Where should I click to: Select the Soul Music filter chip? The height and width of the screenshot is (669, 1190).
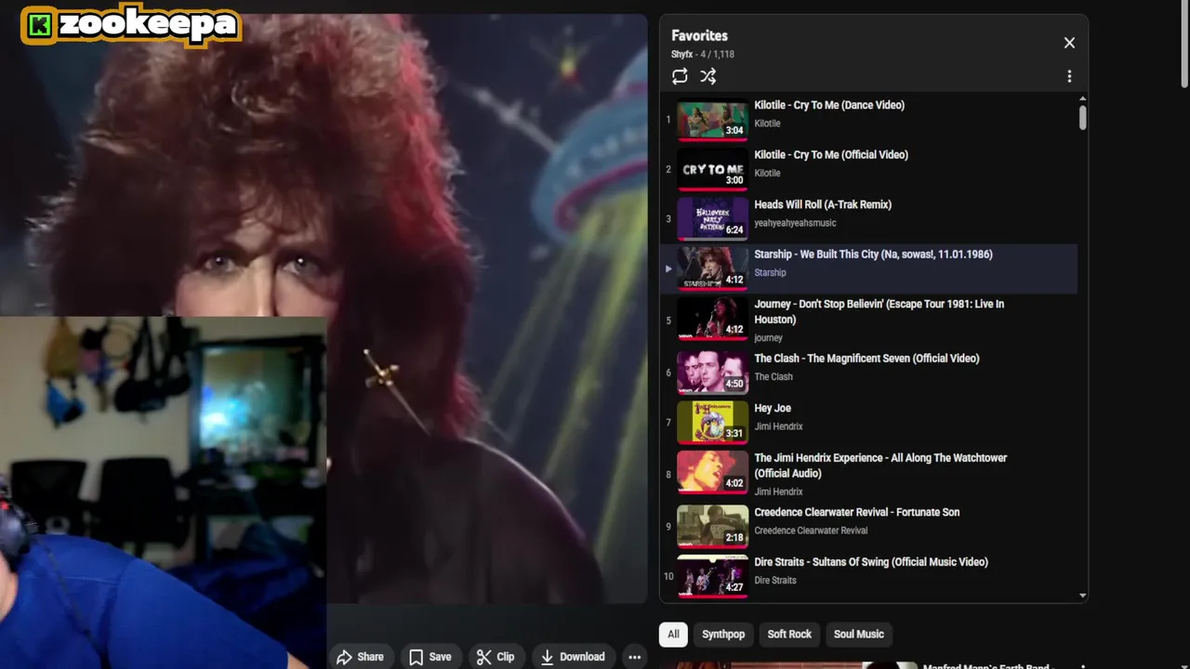click(x=859, y=634)
